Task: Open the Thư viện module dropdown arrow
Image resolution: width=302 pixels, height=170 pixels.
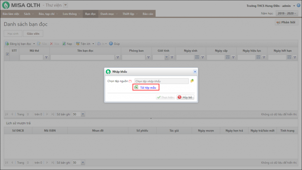Action: coord(65,5)
